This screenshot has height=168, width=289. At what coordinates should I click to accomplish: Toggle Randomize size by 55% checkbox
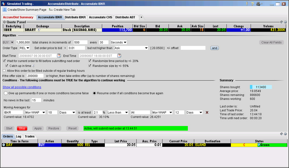pos(90,65)
